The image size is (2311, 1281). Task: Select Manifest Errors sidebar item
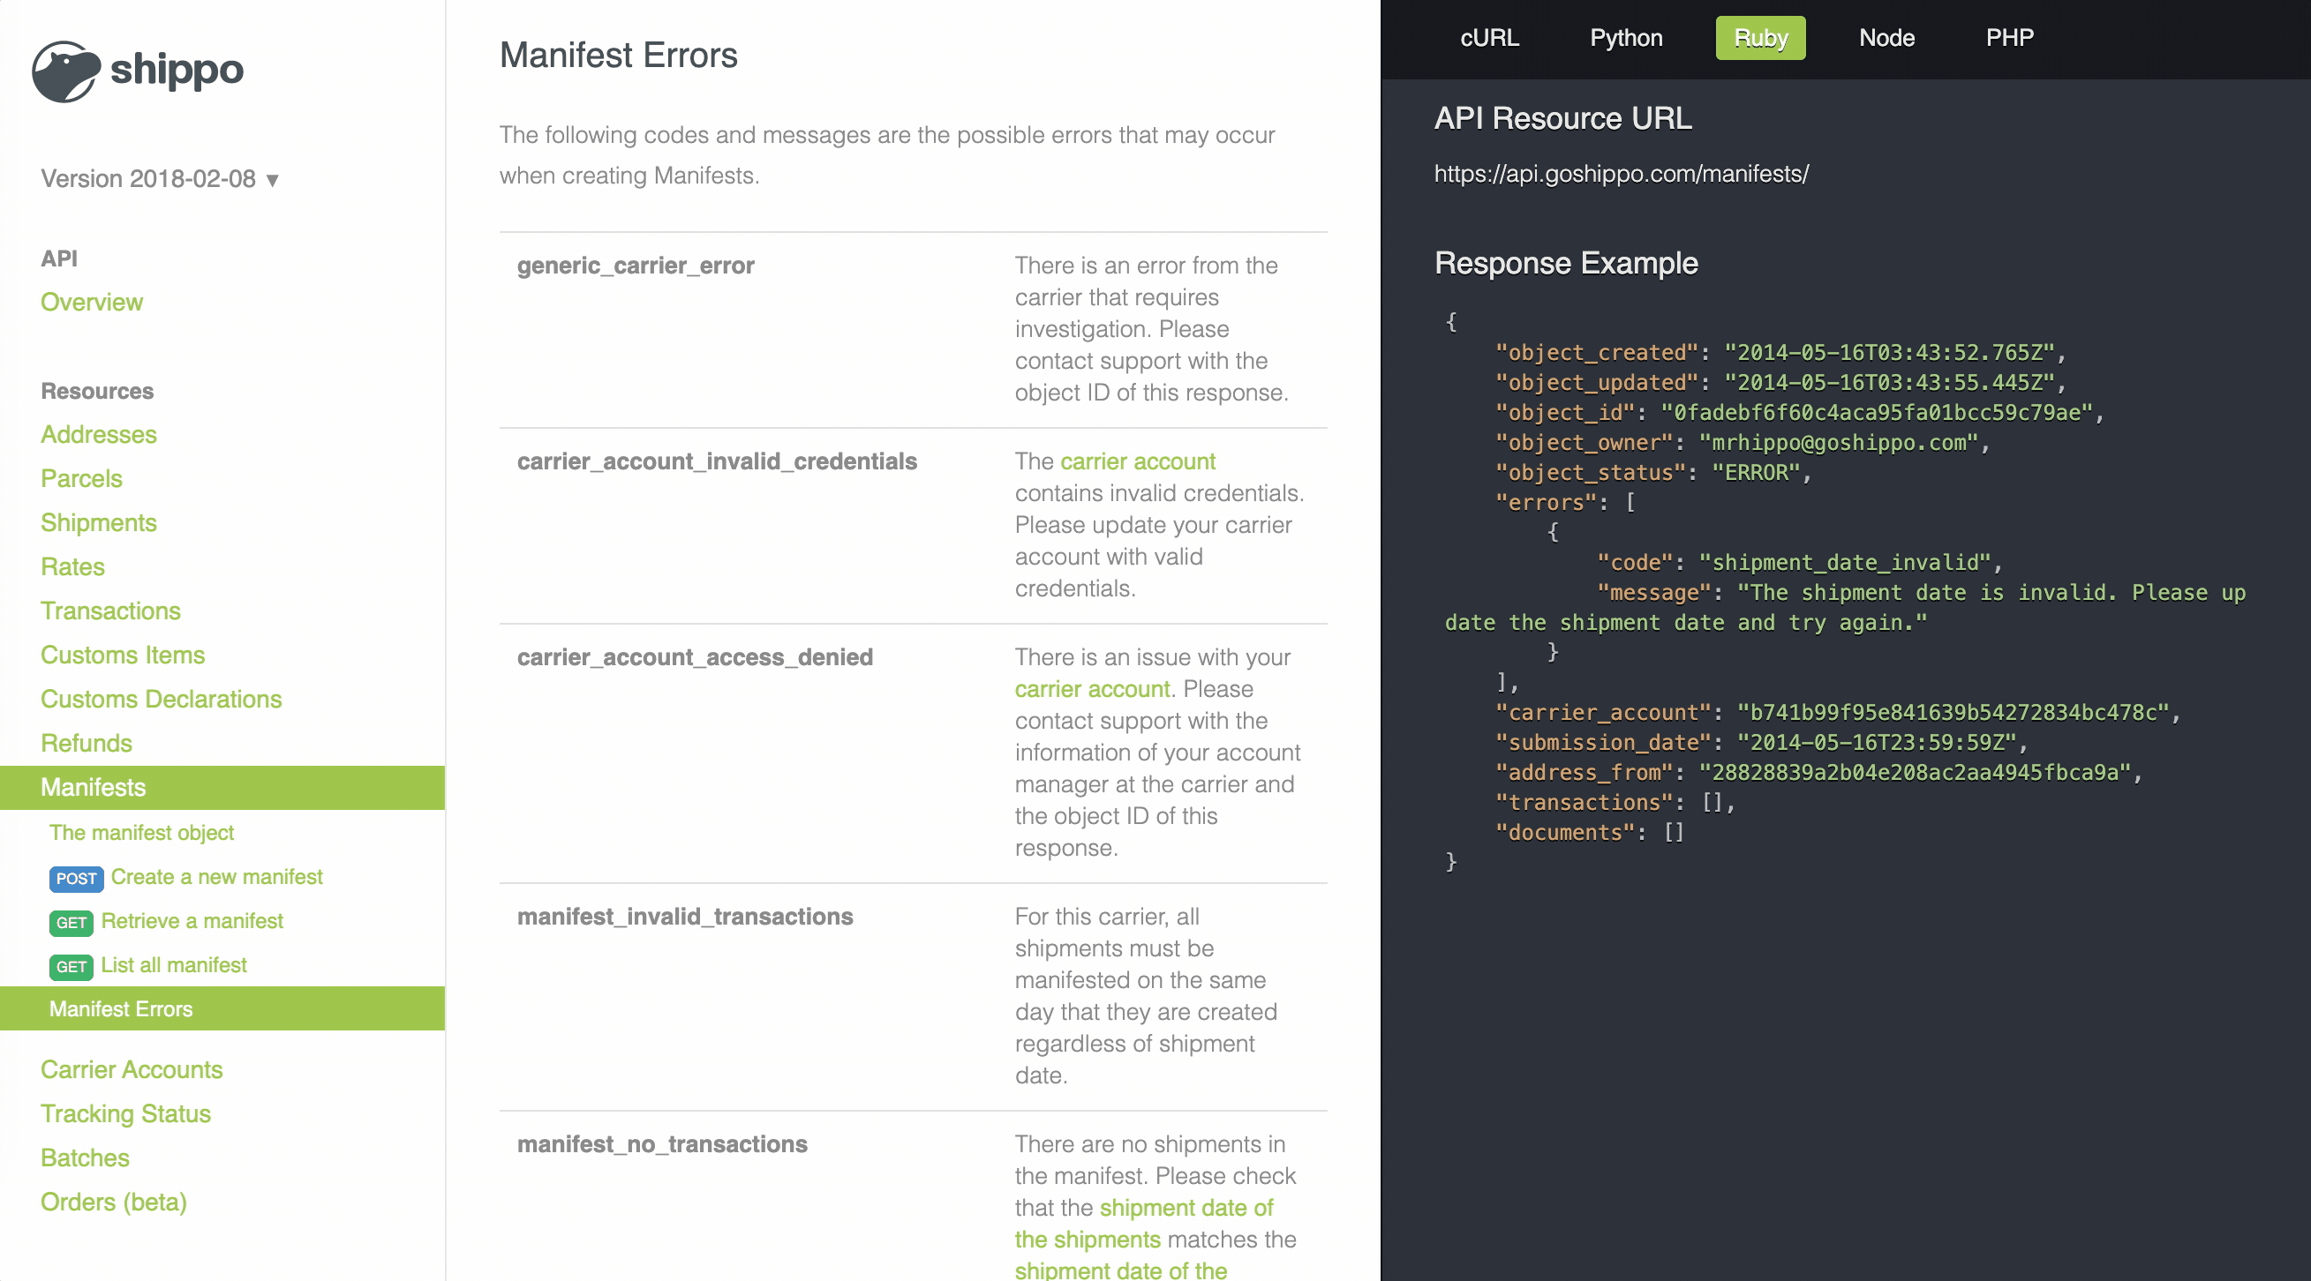222,1008
